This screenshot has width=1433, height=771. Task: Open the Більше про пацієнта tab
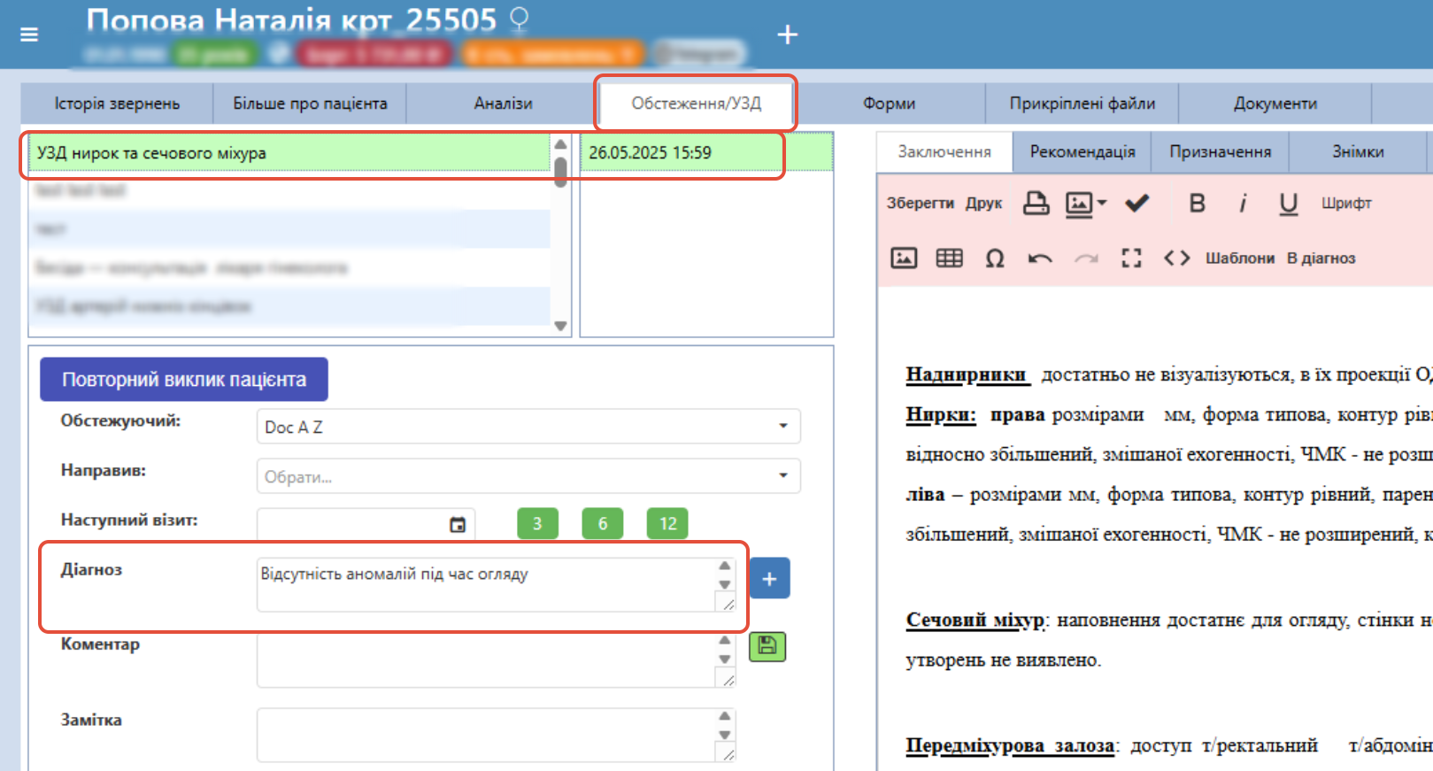coord(310,104)
